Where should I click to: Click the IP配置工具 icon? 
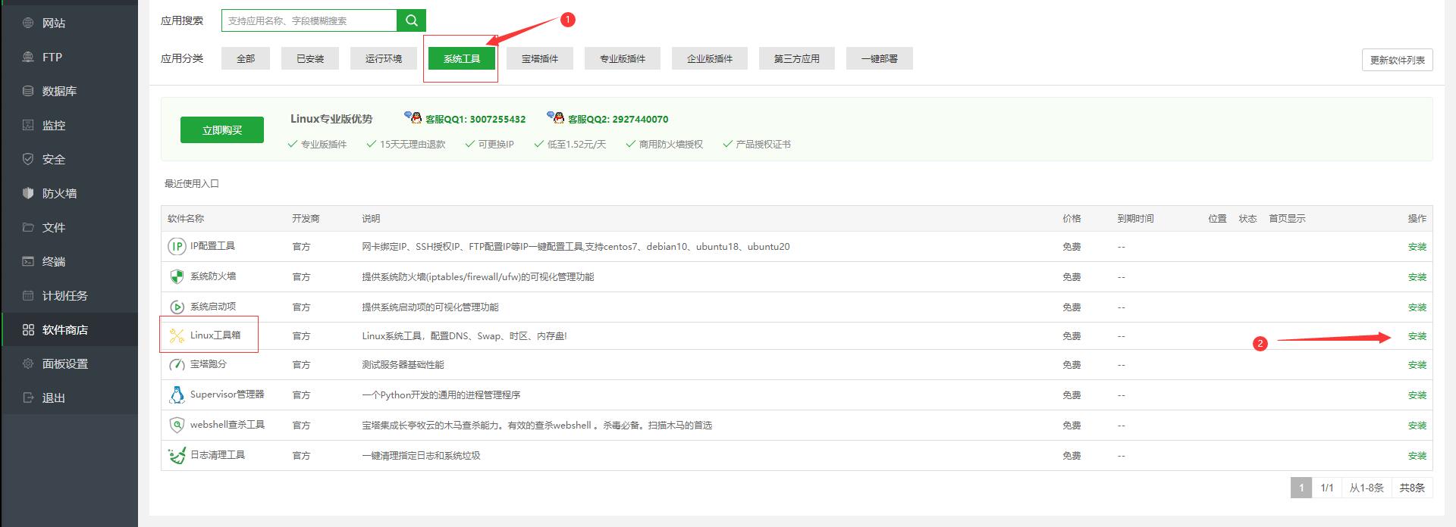177,246
